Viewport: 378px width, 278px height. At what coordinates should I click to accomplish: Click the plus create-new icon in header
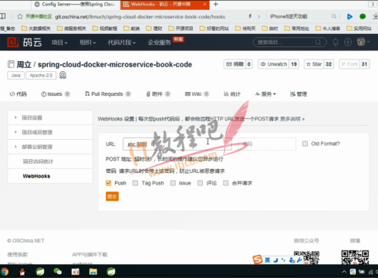point(348,42)
